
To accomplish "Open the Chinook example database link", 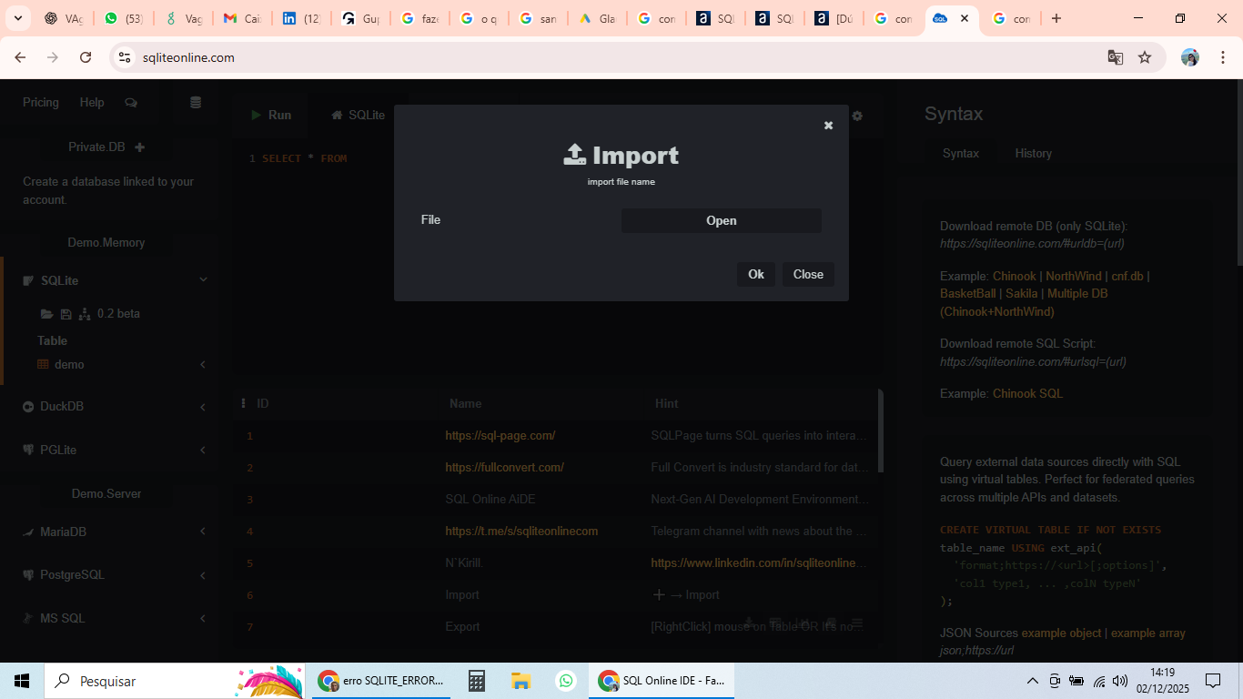I will 1015,276.
